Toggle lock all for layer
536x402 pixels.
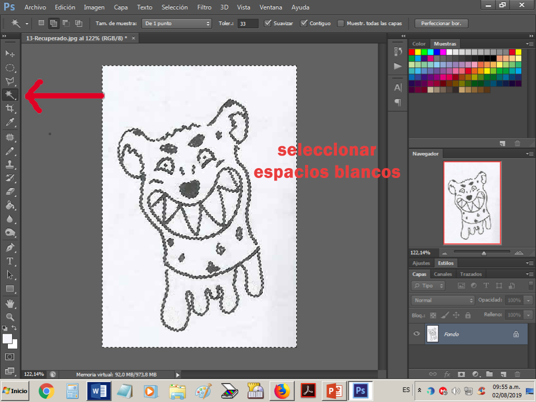click(x=468, y=315)
